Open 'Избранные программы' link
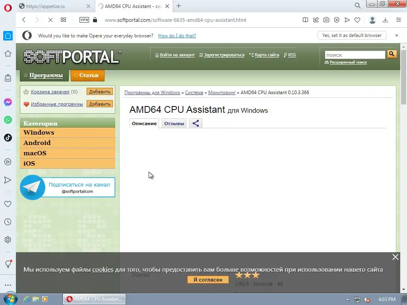407x305 pixels. point(57,104)
